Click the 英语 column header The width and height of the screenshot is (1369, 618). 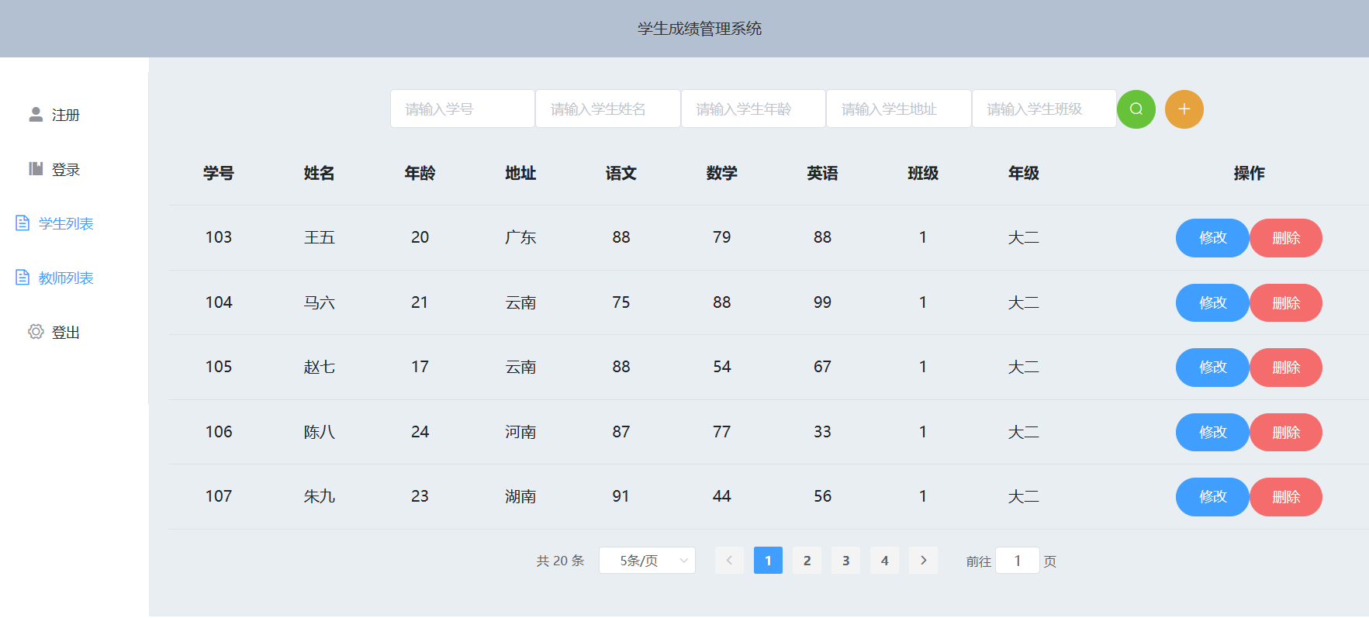point(822,174)
